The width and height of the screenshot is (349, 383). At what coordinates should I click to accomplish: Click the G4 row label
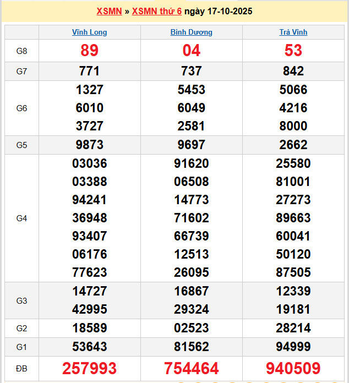(22, 218)
